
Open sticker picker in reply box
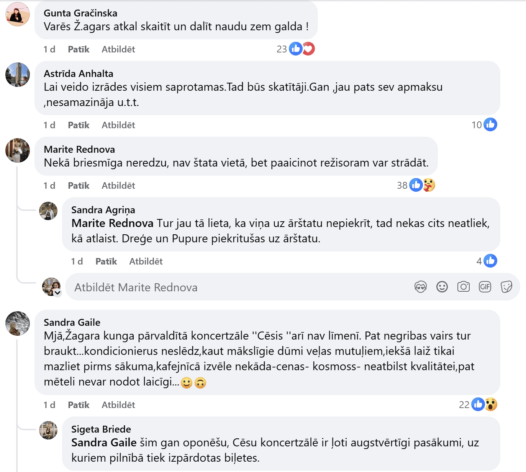pyautogui.click(x=506, y=287)
